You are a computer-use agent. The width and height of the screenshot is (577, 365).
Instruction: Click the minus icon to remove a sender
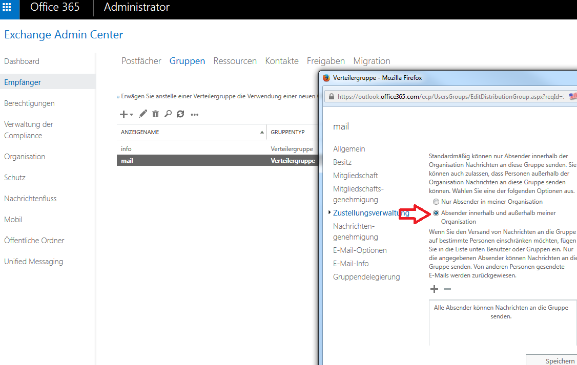[x=447, y=289]
